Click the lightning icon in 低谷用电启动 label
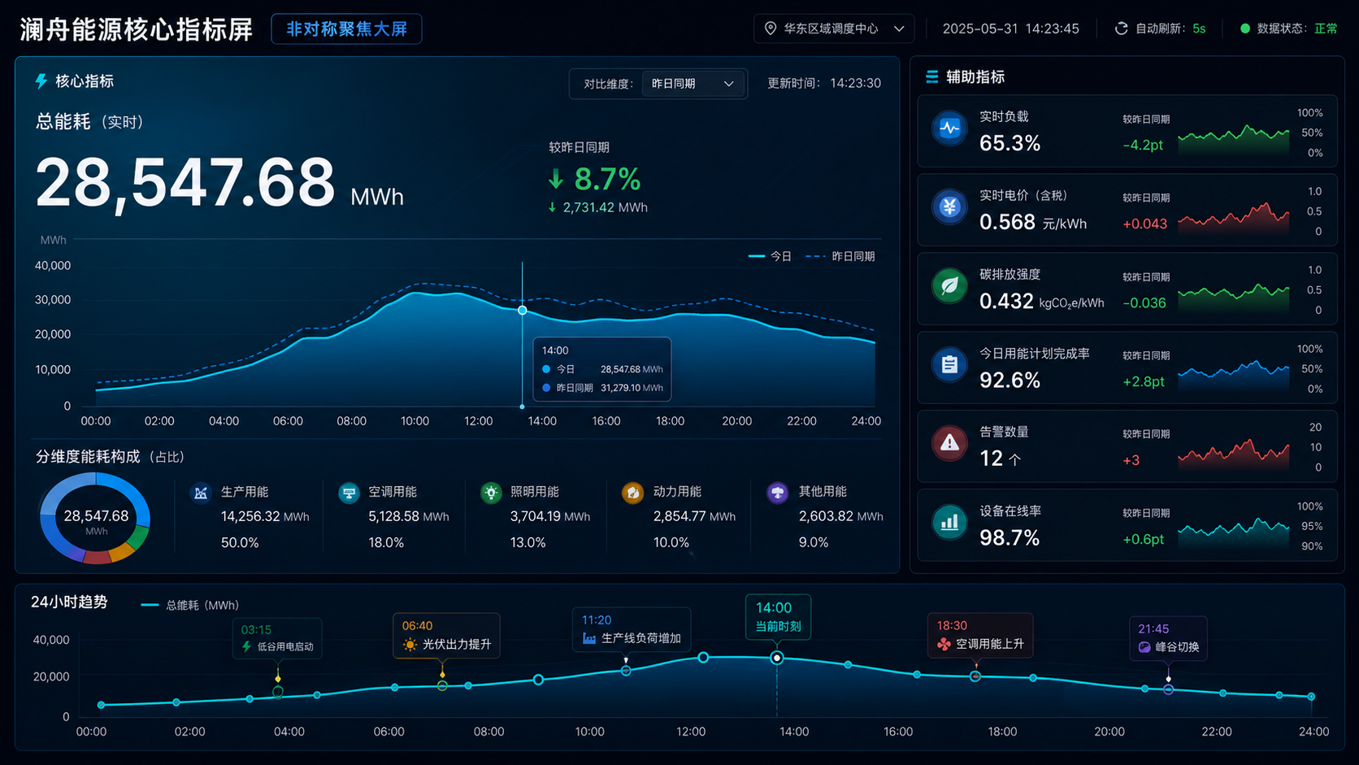 246,646
